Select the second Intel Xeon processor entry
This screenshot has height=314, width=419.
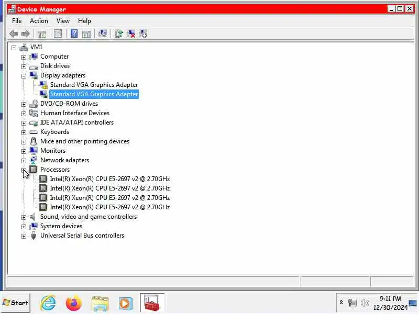110,188
